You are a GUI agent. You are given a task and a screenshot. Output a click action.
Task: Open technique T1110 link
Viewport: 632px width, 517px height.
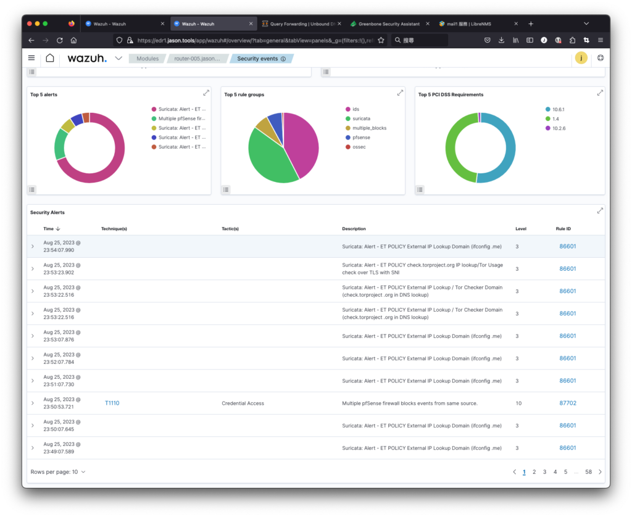112,403
